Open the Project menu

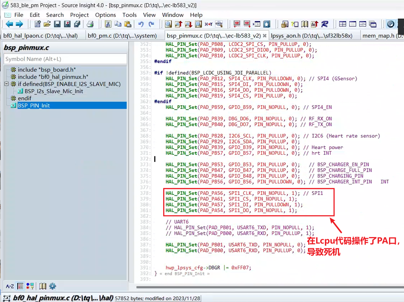pyautogui.click(x=79, y=15)
